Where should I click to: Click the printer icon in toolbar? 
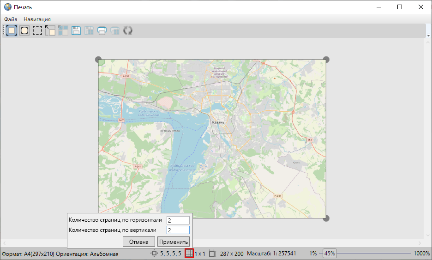pos(102,31)
